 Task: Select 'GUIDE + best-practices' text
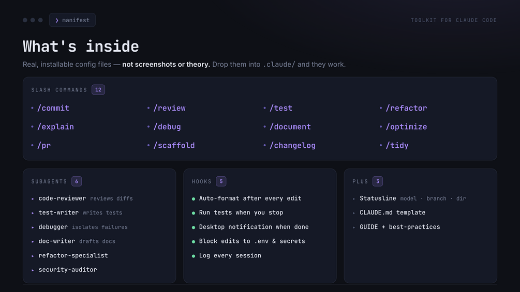coord(399,227)
